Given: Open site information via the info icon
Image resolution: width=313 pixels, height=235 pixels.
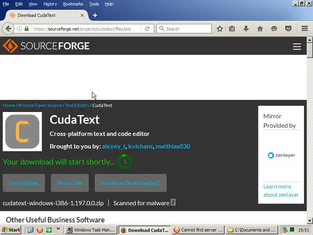Looking at the screenshot, I should pos(19,29).
